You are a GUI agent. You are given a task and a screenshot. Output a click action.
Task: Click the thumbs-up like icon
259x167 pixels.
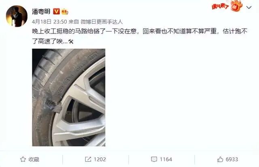tap(220, 159)
